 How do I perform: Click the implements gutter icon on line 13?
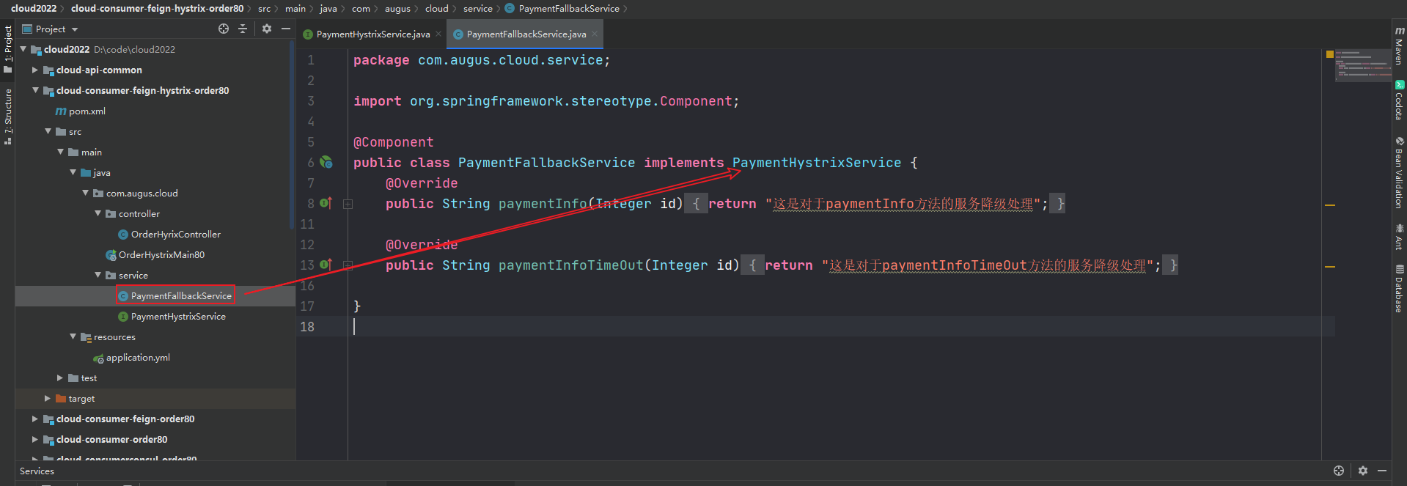(x=326, y=265)
